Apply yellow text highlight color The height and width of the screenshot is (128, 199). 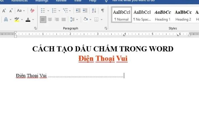pyautogui.click(x=17, y=19)
